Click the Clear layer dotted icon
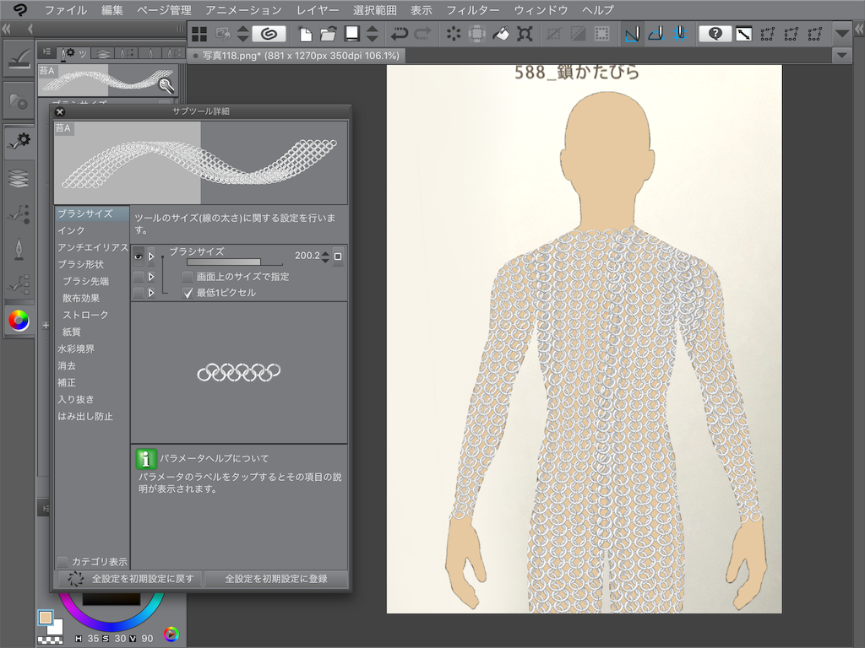The width and height of the screenshot is (865, 648). [x=454, y=34]
